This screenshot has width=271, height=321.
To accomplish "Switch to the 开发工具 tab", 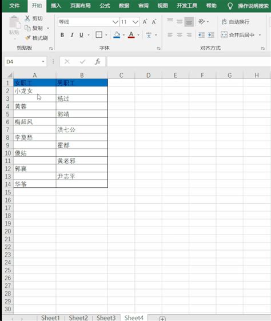I will tap(187, 6).
